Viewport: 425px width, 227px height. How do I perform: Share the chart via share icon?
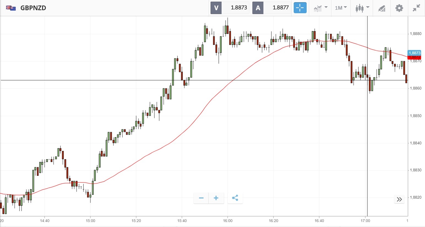click(x=235, y=198)
